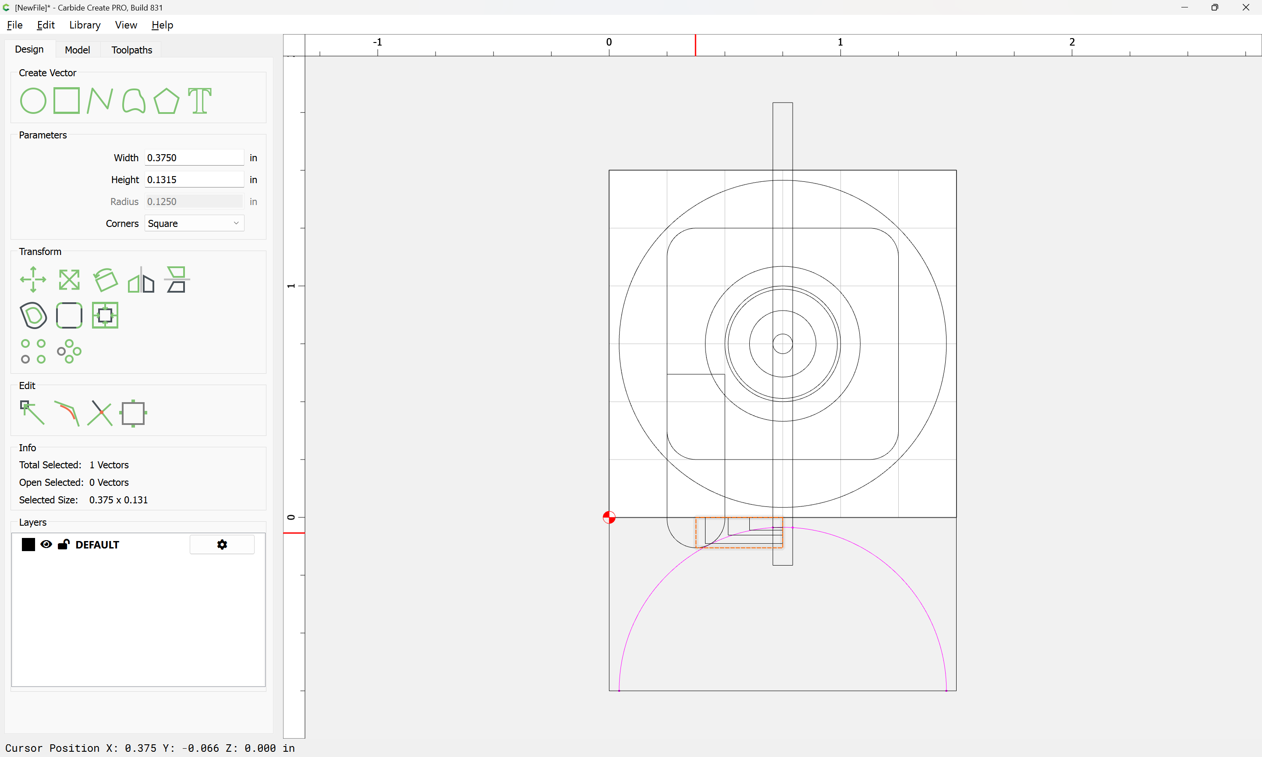Activate the Text creation tool
This screenshot has width=1262, height=757.
(x=199, y=100)
